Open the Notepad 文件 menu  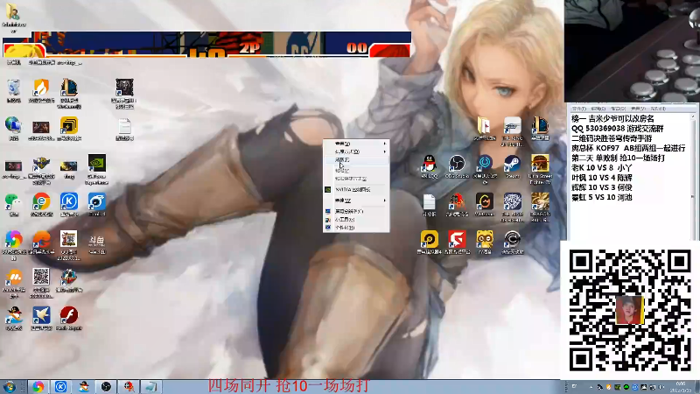(x=579, y=109)
